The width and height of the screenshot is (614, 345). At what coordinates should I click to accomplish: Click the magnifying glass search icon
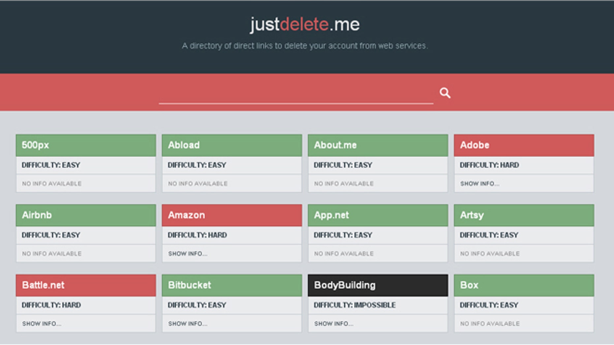tap(445, 93)
